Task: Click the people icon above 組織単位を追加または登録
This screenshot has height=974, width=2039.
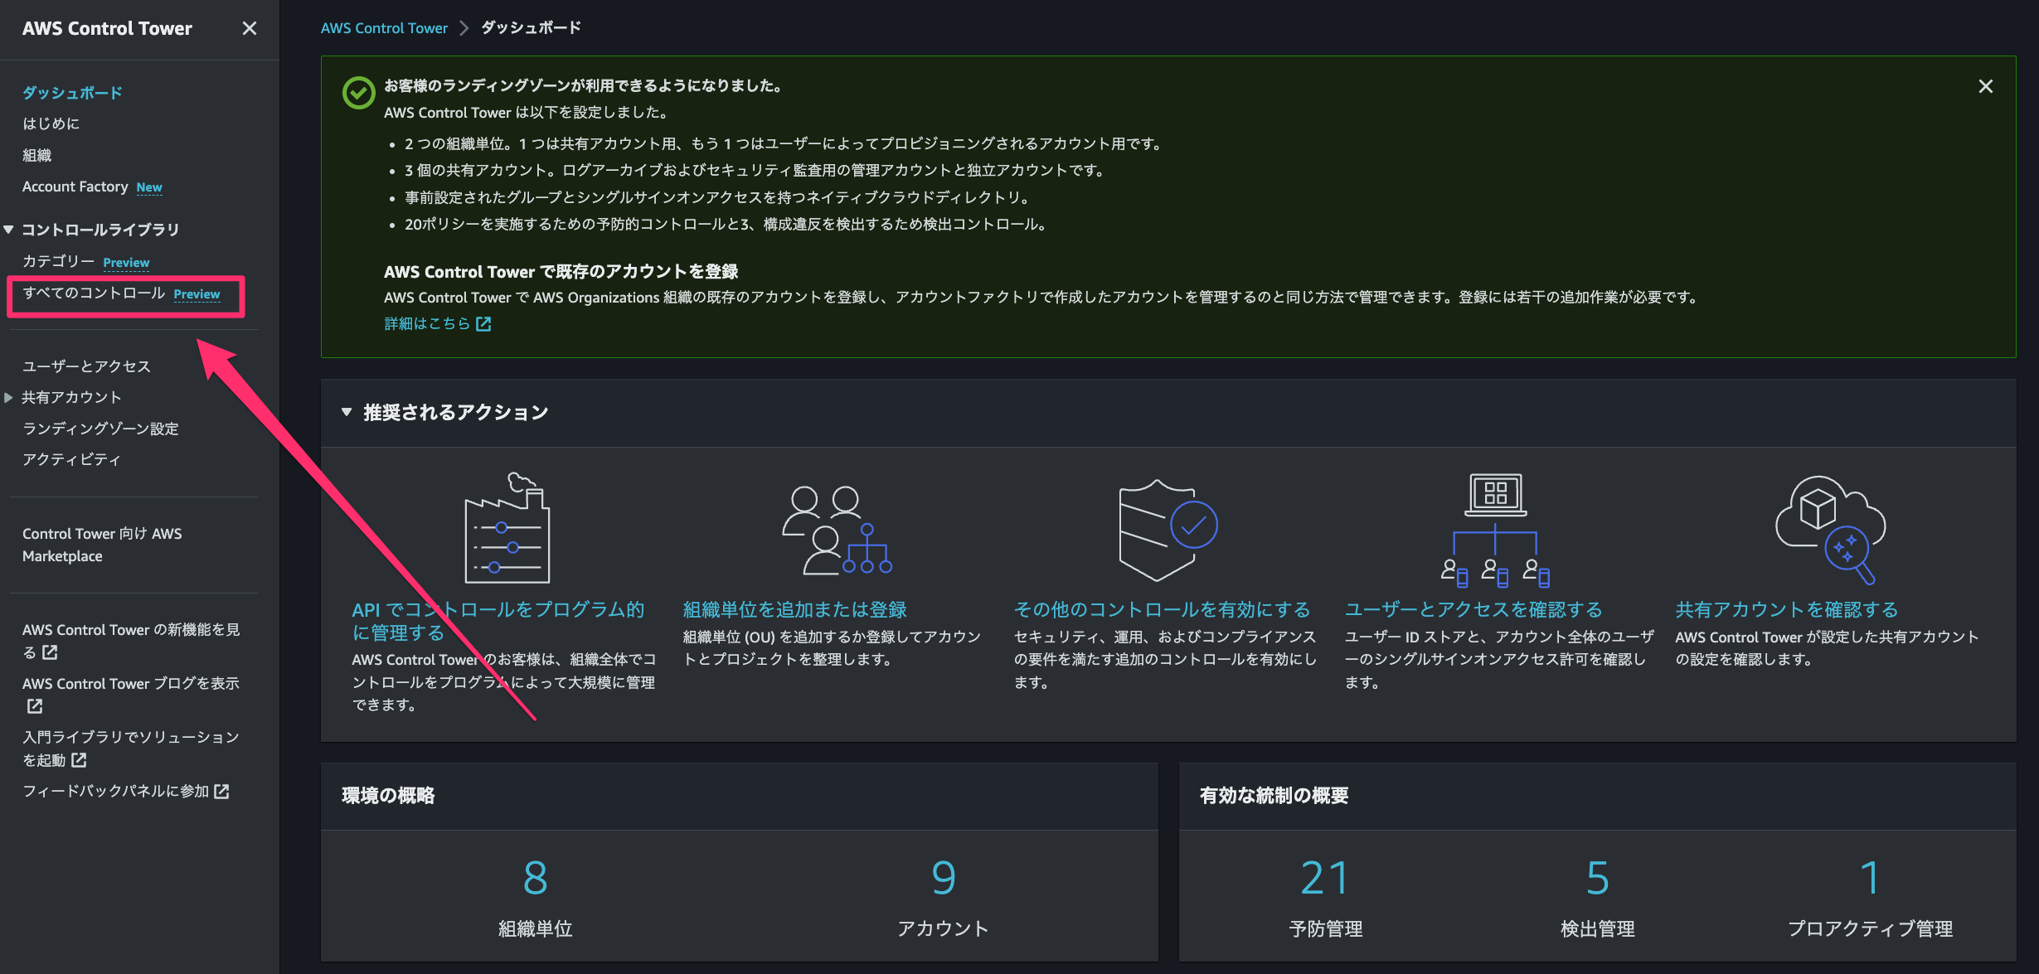Action: tap(837, 531)
